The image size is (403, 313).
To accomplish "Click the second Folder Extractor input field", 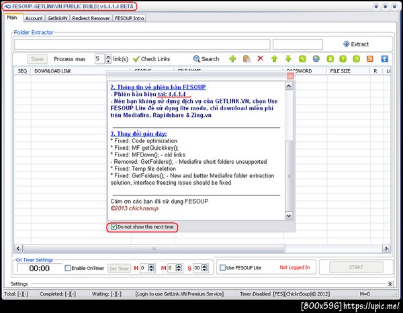I will 298,44.
